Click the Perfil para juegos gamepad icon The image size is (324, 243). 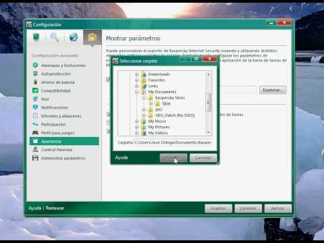pyautogui.click(x=35, y=133)
